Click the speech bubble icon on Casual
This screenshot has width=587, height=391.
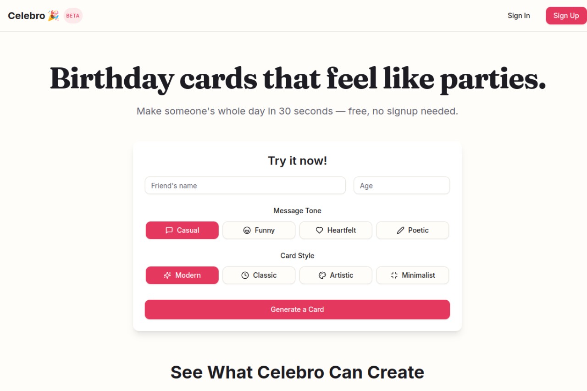pyautogui.click(x=169, y=230)
